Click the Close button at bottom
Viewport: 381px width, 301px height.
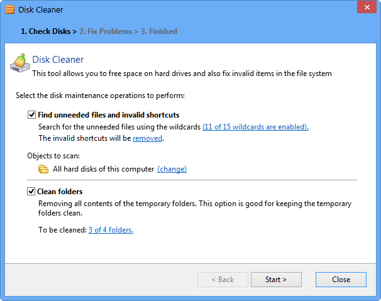pyautogui.click(x=341, y=280)
